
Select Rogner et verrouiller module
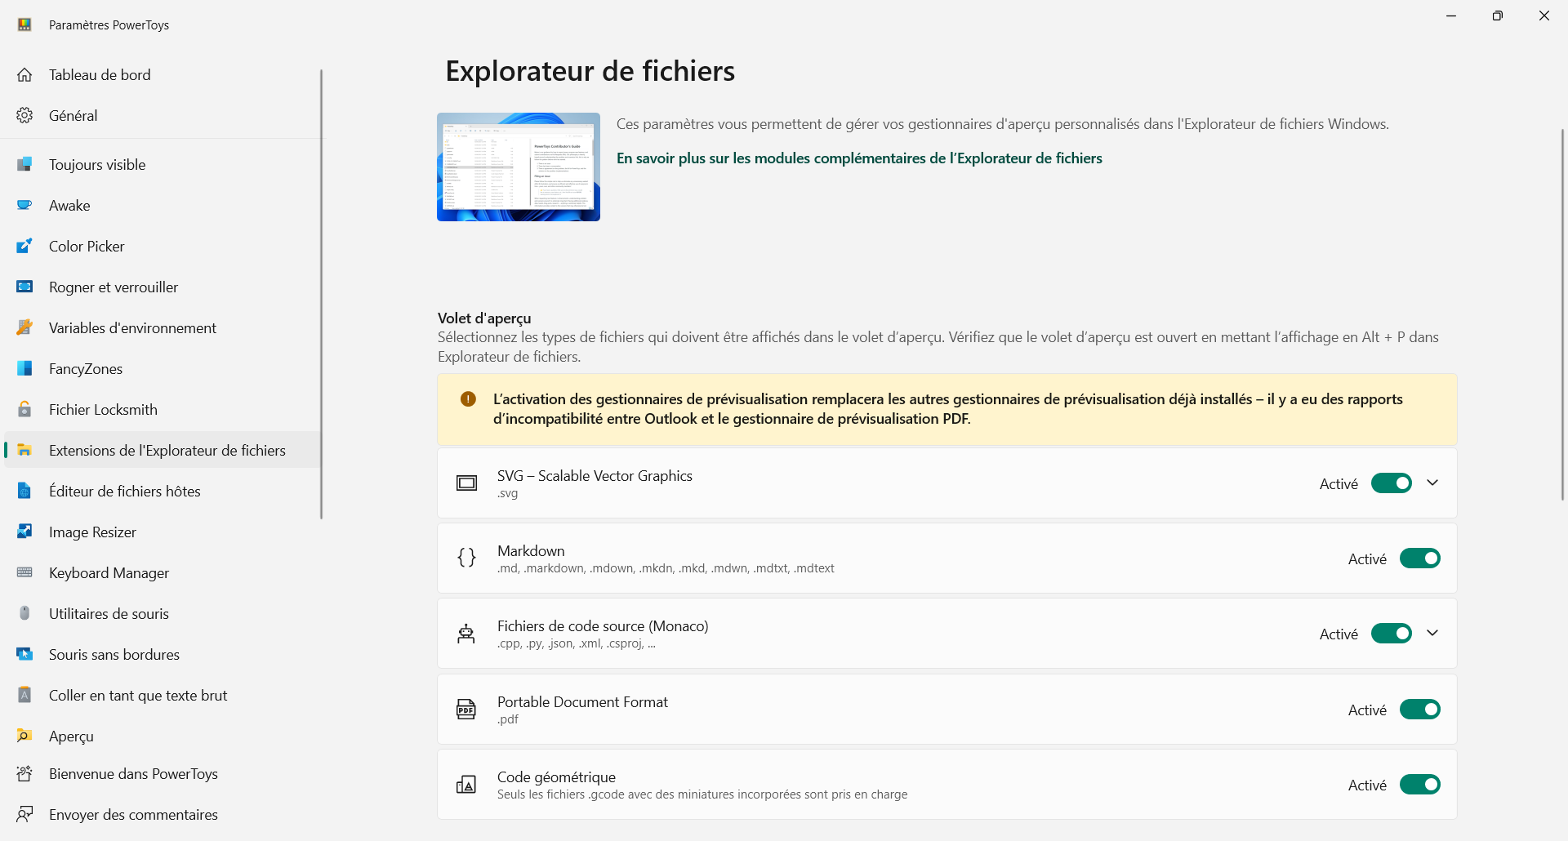tap(162, 287)
